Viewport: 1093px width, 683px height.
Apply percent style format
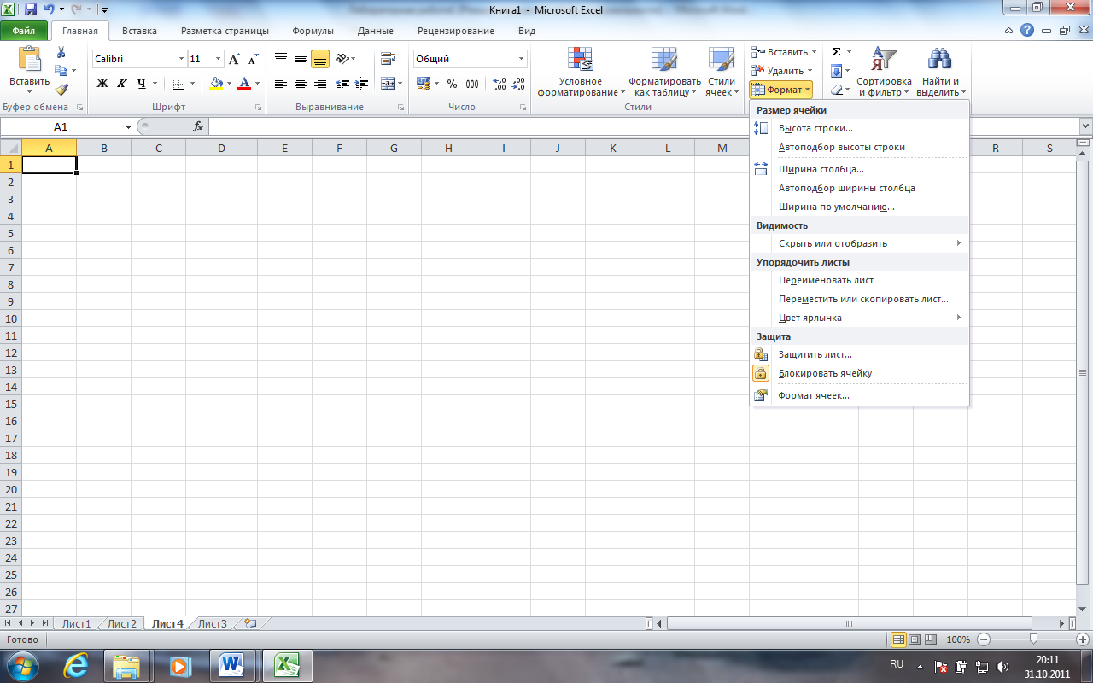click(x=452, y=84)
